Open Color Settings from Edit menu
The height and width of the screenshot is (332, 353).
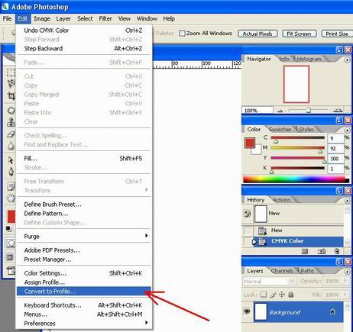84,273
